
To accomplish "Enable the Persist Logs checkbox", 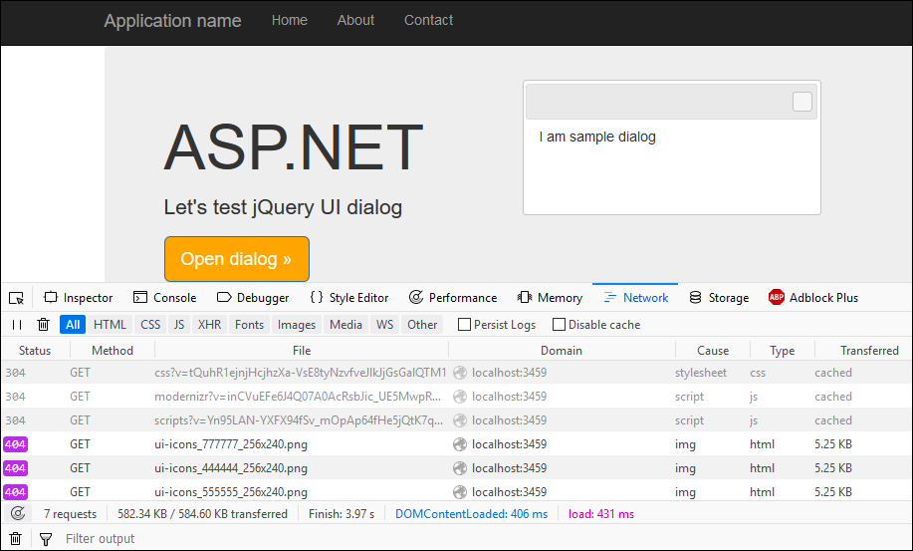I will pos(464,325).
